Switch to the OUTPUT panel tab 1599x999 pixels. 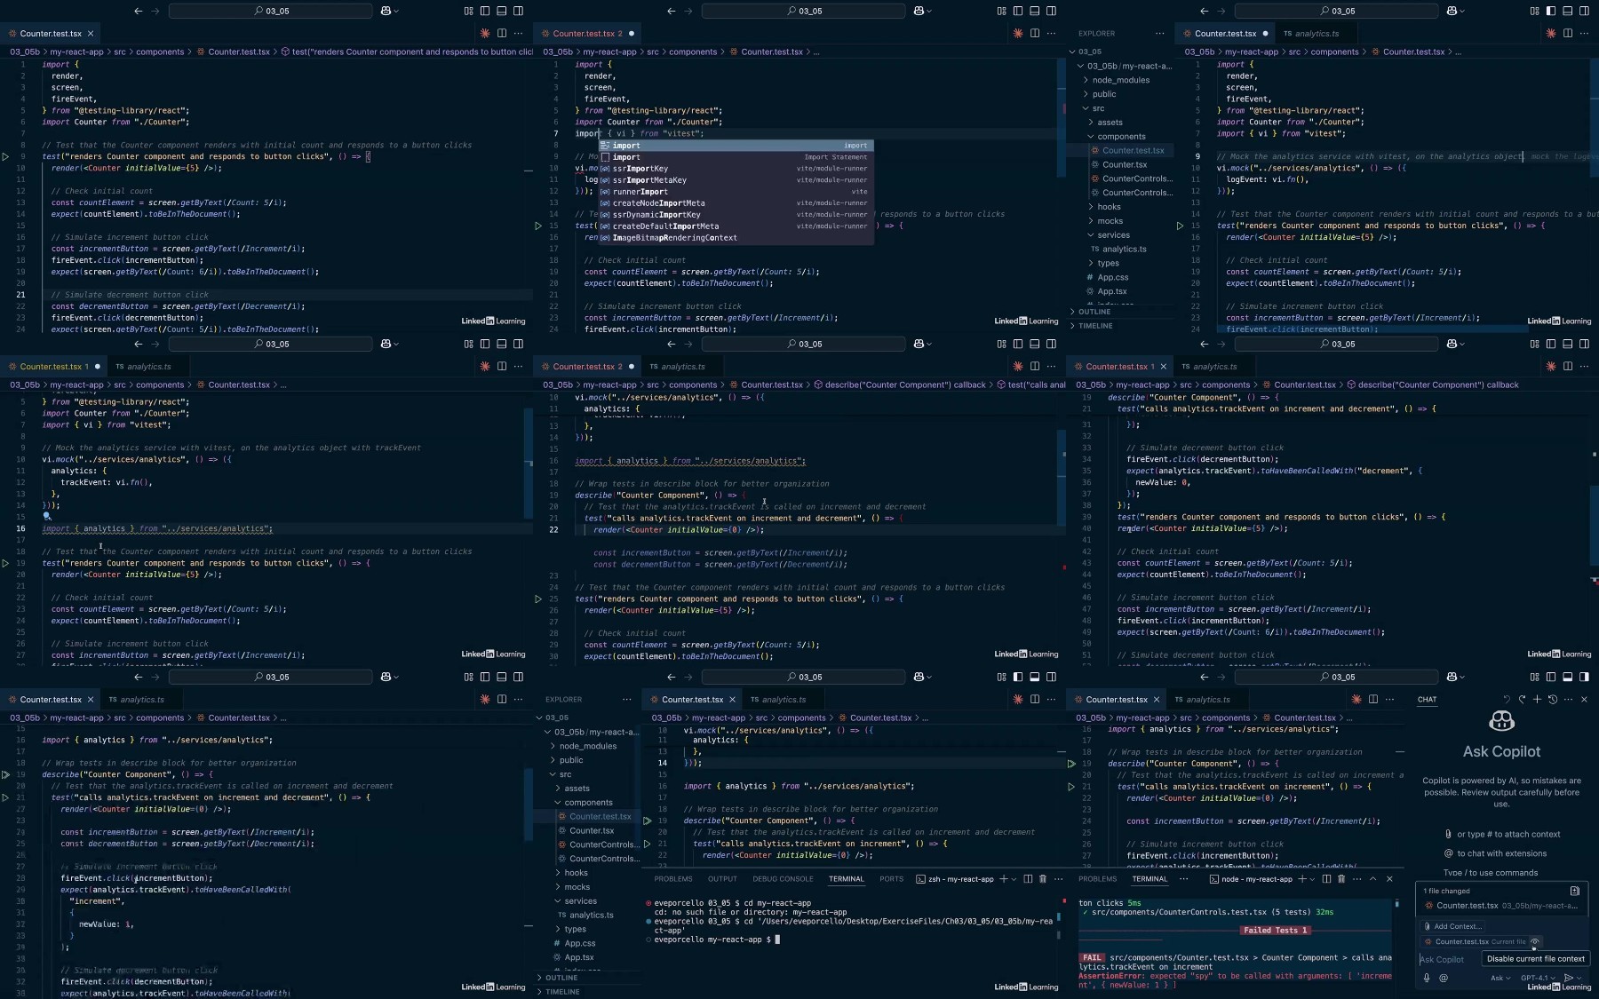click(x=722, y=879)
